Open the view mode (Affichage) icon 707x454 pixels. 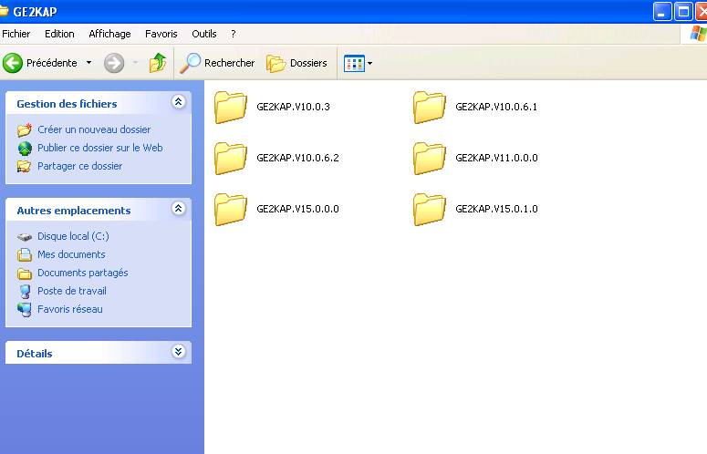(354, 64)
